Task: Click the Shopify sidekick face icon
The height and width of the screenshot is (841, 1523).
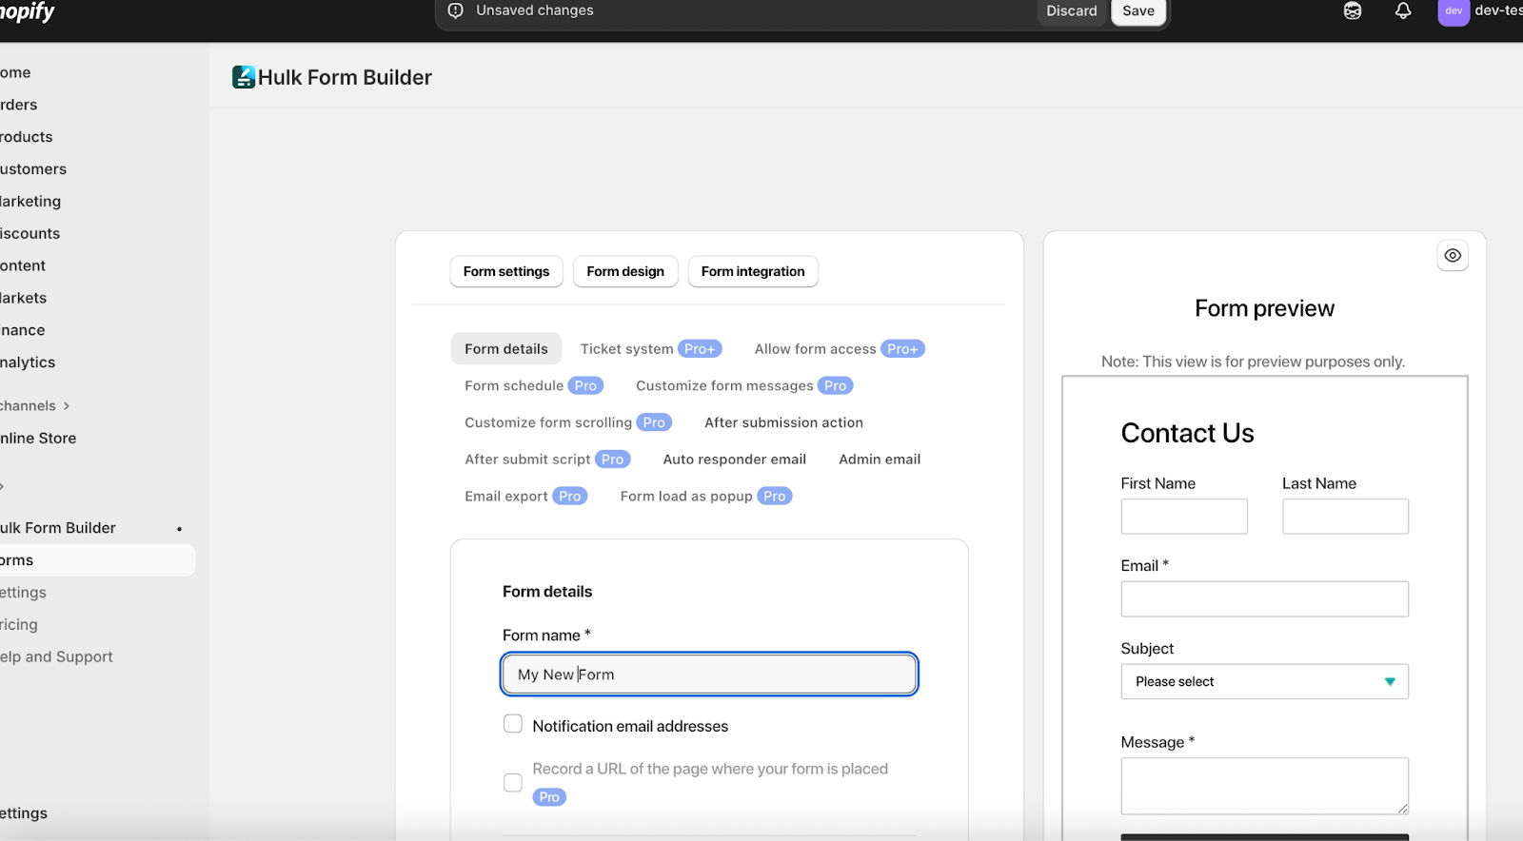Action: (1353, 10)
